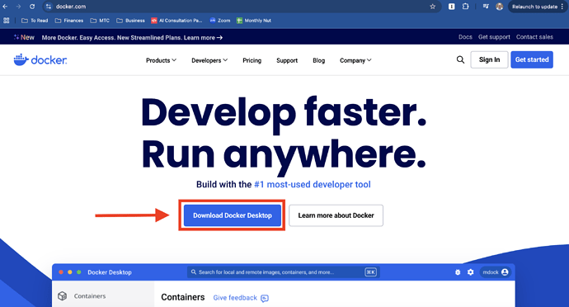Open site information icon beside docker.com
This screenshot has width=569, height=307.
click(x=49, y=7)
